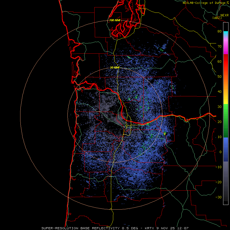Screen dimensions: 230x230
Task: Click the 50 value on the dBZ scale
Action: (220, 77)
